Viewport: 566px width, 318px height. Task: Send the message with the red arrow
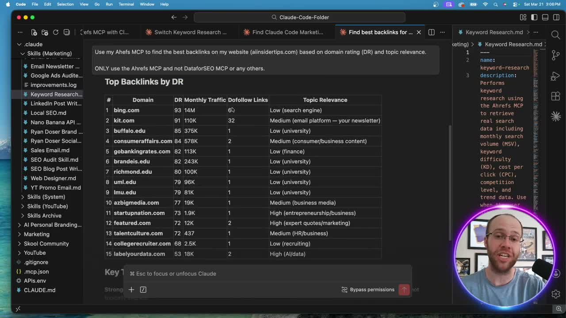[404, 290]
